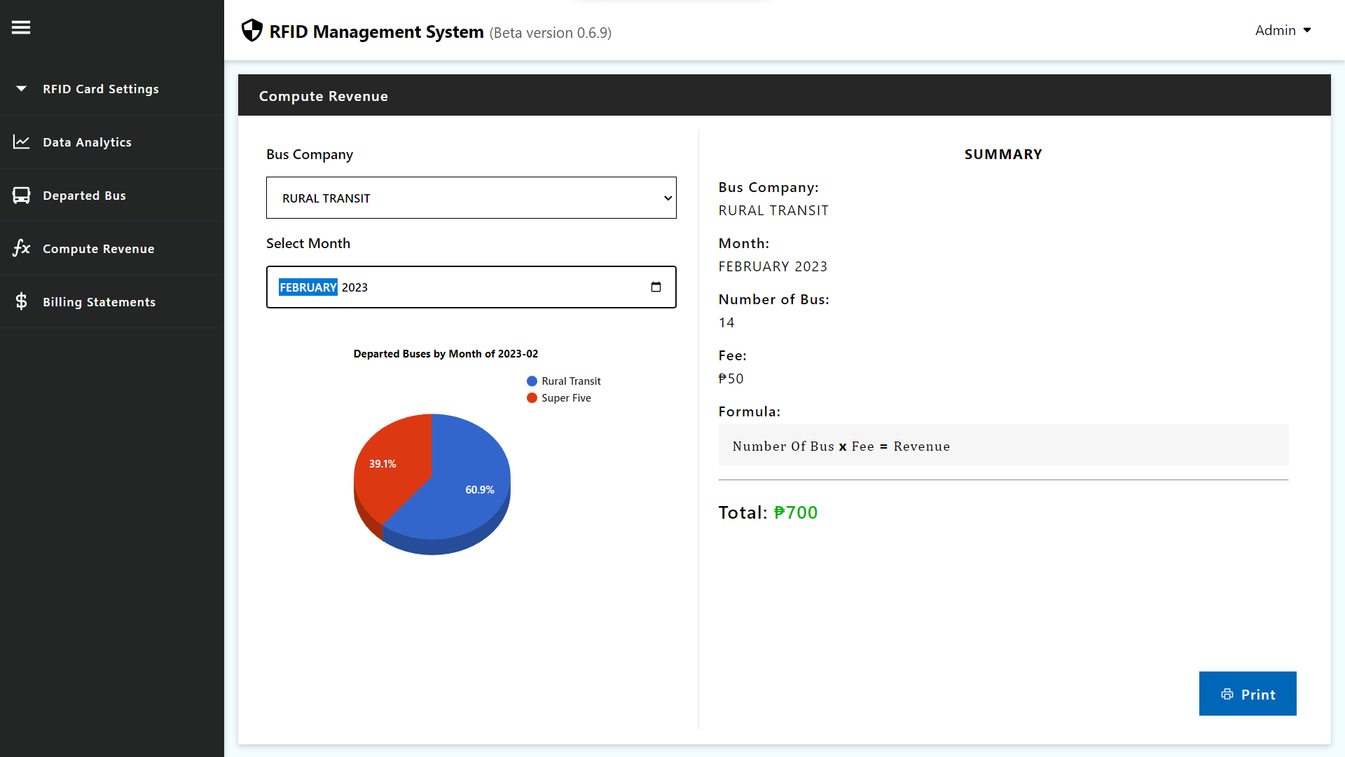Click RFID Management System title
This screenshot has width=1345, height=757.
pyautogui.click(x=376, y=32)
